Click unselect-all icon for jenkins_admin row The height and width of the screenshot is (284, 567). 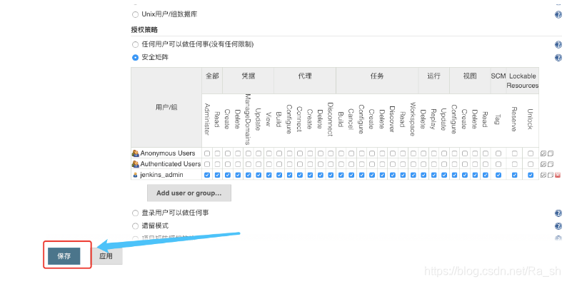pos(551,175)
